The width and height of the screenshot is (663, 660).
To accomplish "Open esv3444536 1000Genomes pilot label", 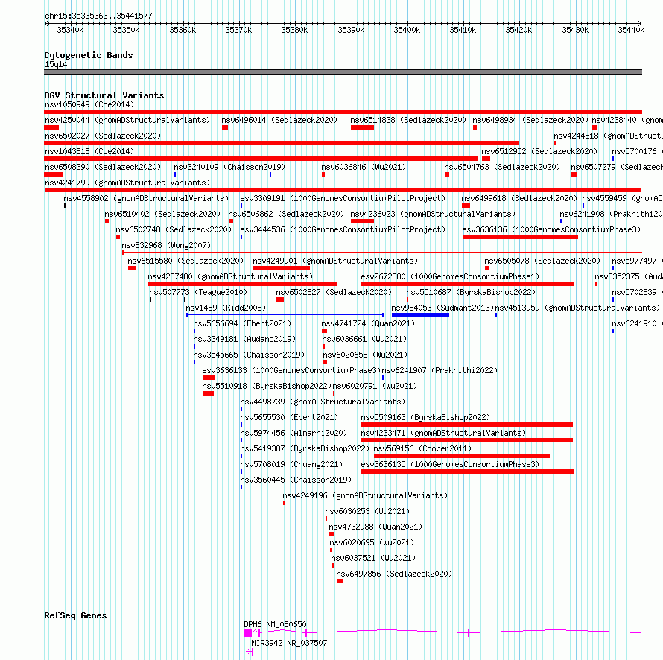I will click(343, 229).
